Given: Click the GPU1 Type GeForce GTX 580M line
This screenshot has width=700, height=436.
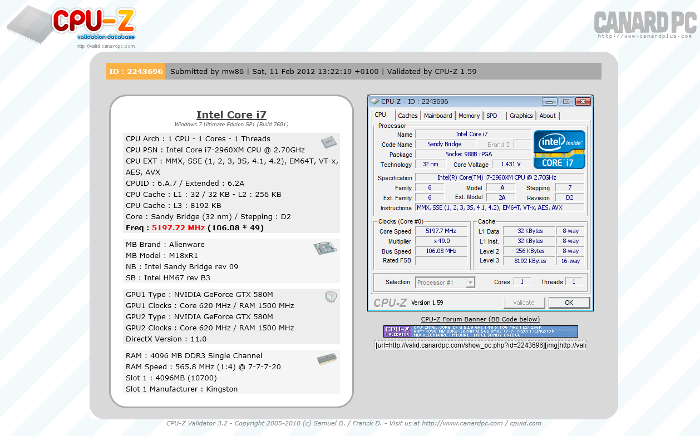Looking at the screenshot, I should [199, 294].
